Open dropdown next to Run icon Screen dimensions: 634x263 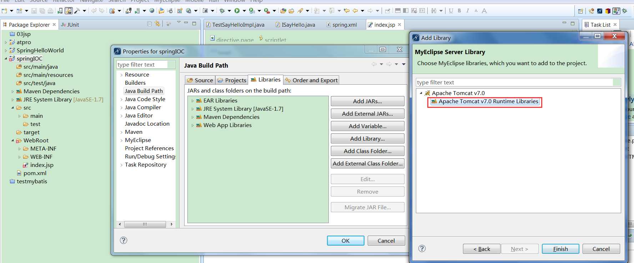244,11
